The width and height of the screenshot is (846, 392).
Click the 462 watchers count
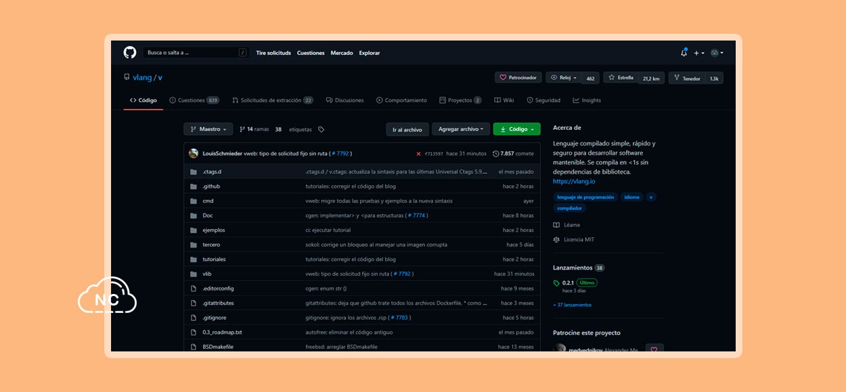point(590,78)
